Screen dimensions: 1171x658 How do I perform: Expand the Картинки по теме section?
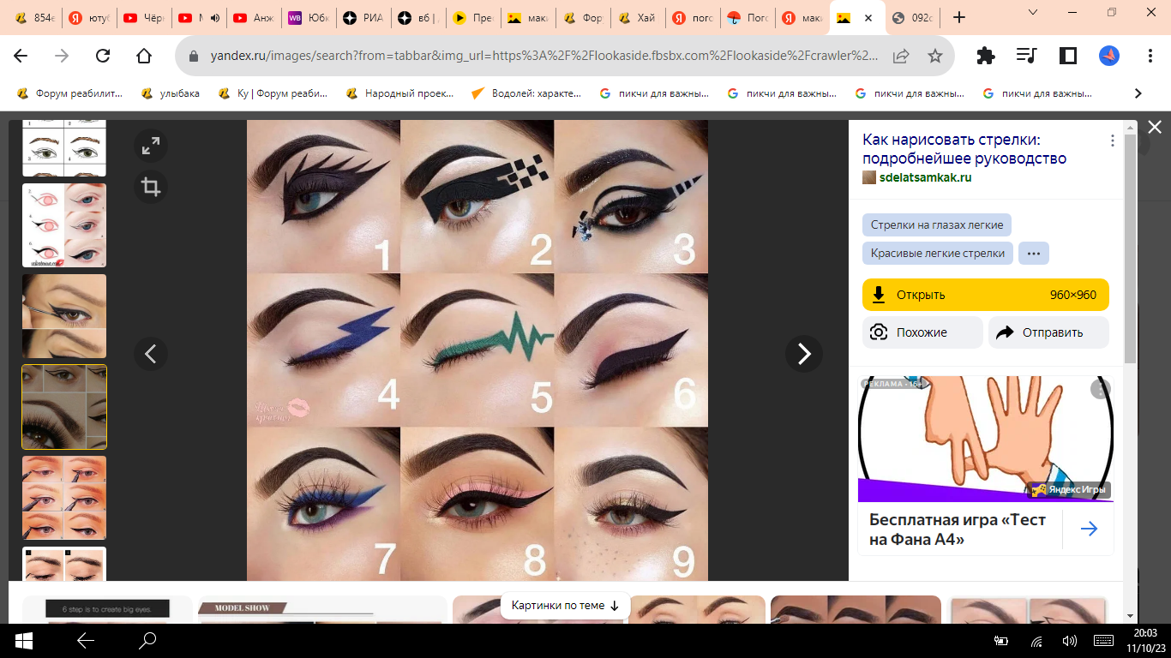click(565, 606)
